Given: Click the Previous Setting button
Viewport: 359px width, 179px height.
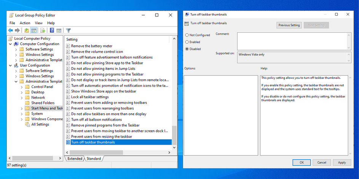Looking at the screenshot, I should pos(289,25).
